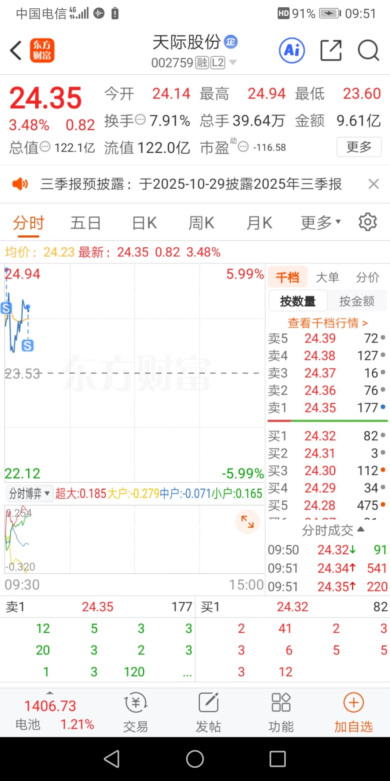
Task: Dismiss the announcement banner with X
Action: pyautogui.click(x=374, y=184)
